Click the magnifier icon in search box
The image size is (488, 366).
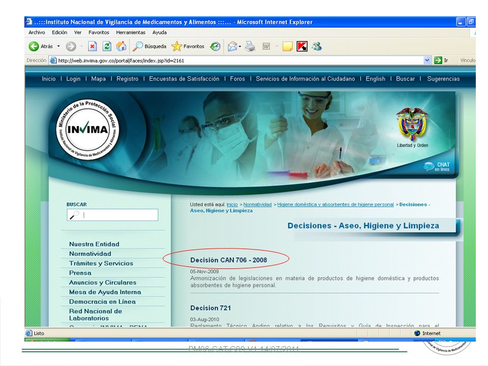(x=74, y=215)
